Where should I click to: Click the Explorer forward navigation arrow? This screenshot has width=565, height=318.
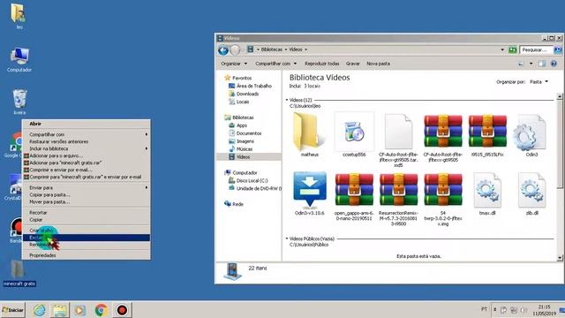click(x=235, y=50)
